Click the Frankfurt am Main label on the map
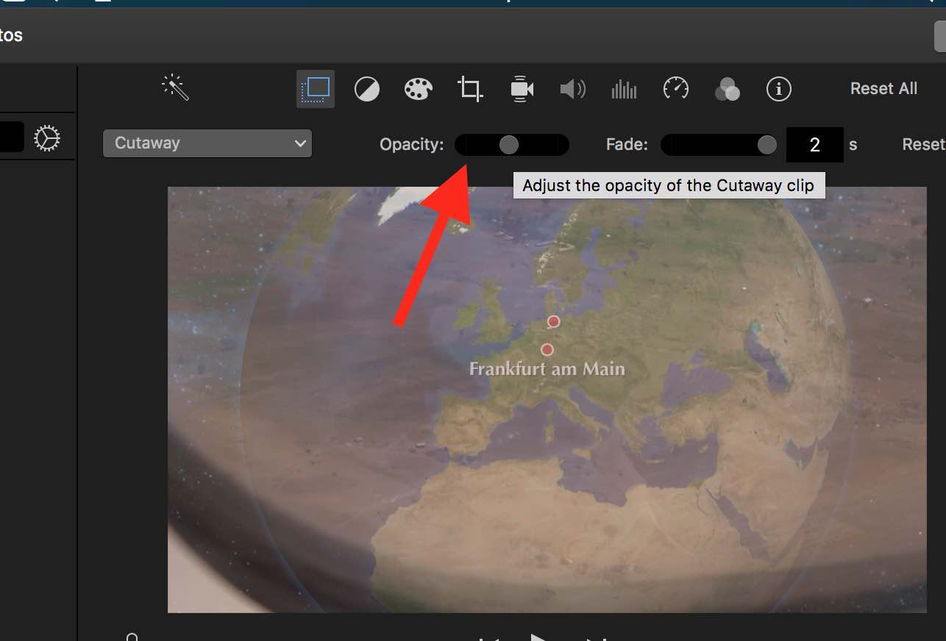This screenshot has height=641, width=946. pyautogui.click(x=547, y=368)
